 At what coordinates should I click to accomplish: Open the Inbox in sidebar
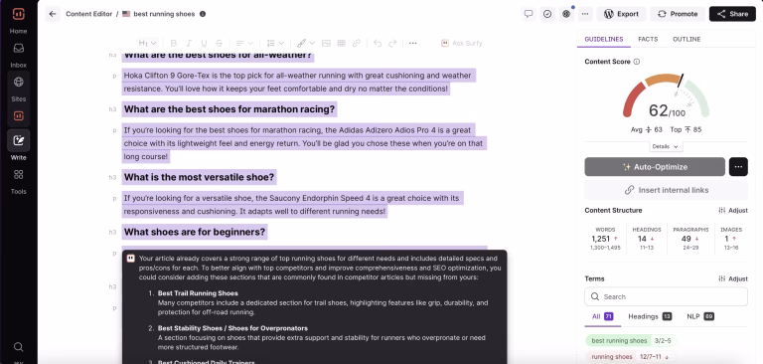click(x=19, y=54)
